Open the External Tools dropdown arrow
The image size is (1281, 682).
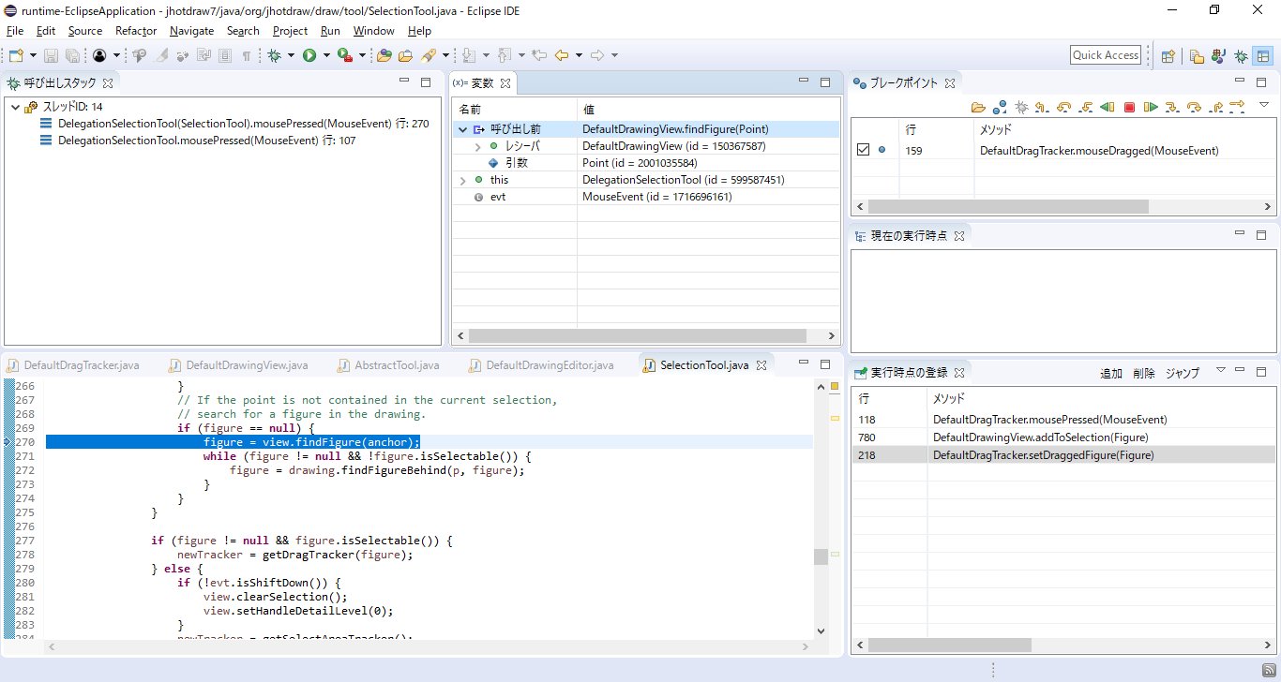362,55
